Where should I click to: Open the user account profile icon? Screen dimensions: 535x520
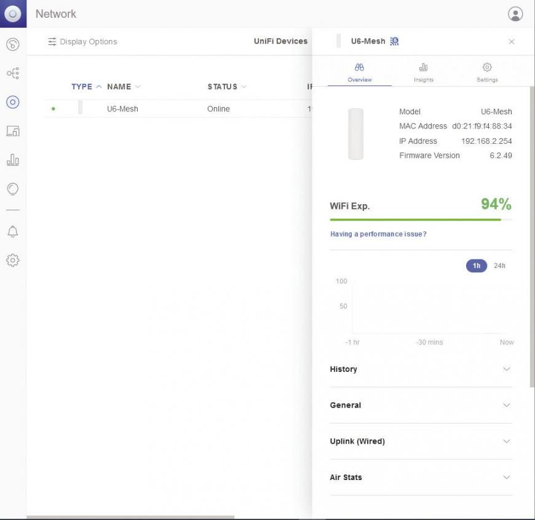pyautogui.click(x=515, y=14)
